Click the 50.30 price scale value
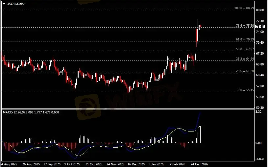 (260, 107)
